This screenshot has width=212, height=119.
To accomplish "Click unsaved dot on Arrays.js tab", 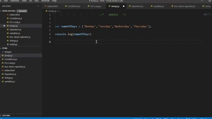I will click(x=124, y=6).
